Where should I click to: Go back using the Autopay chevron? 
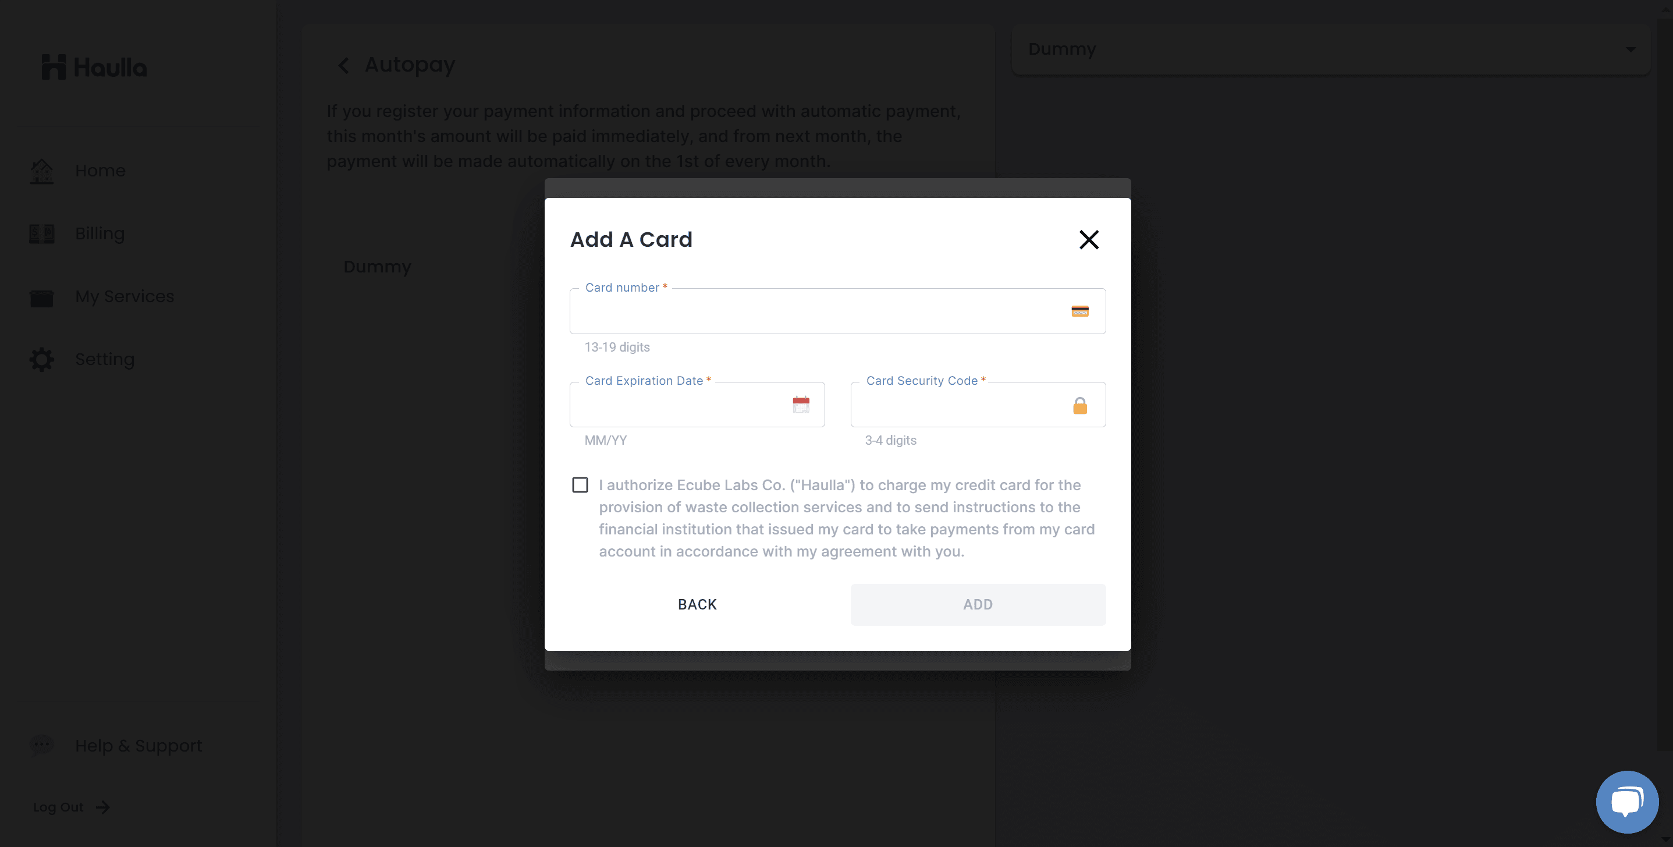click(x=343, y=66)
